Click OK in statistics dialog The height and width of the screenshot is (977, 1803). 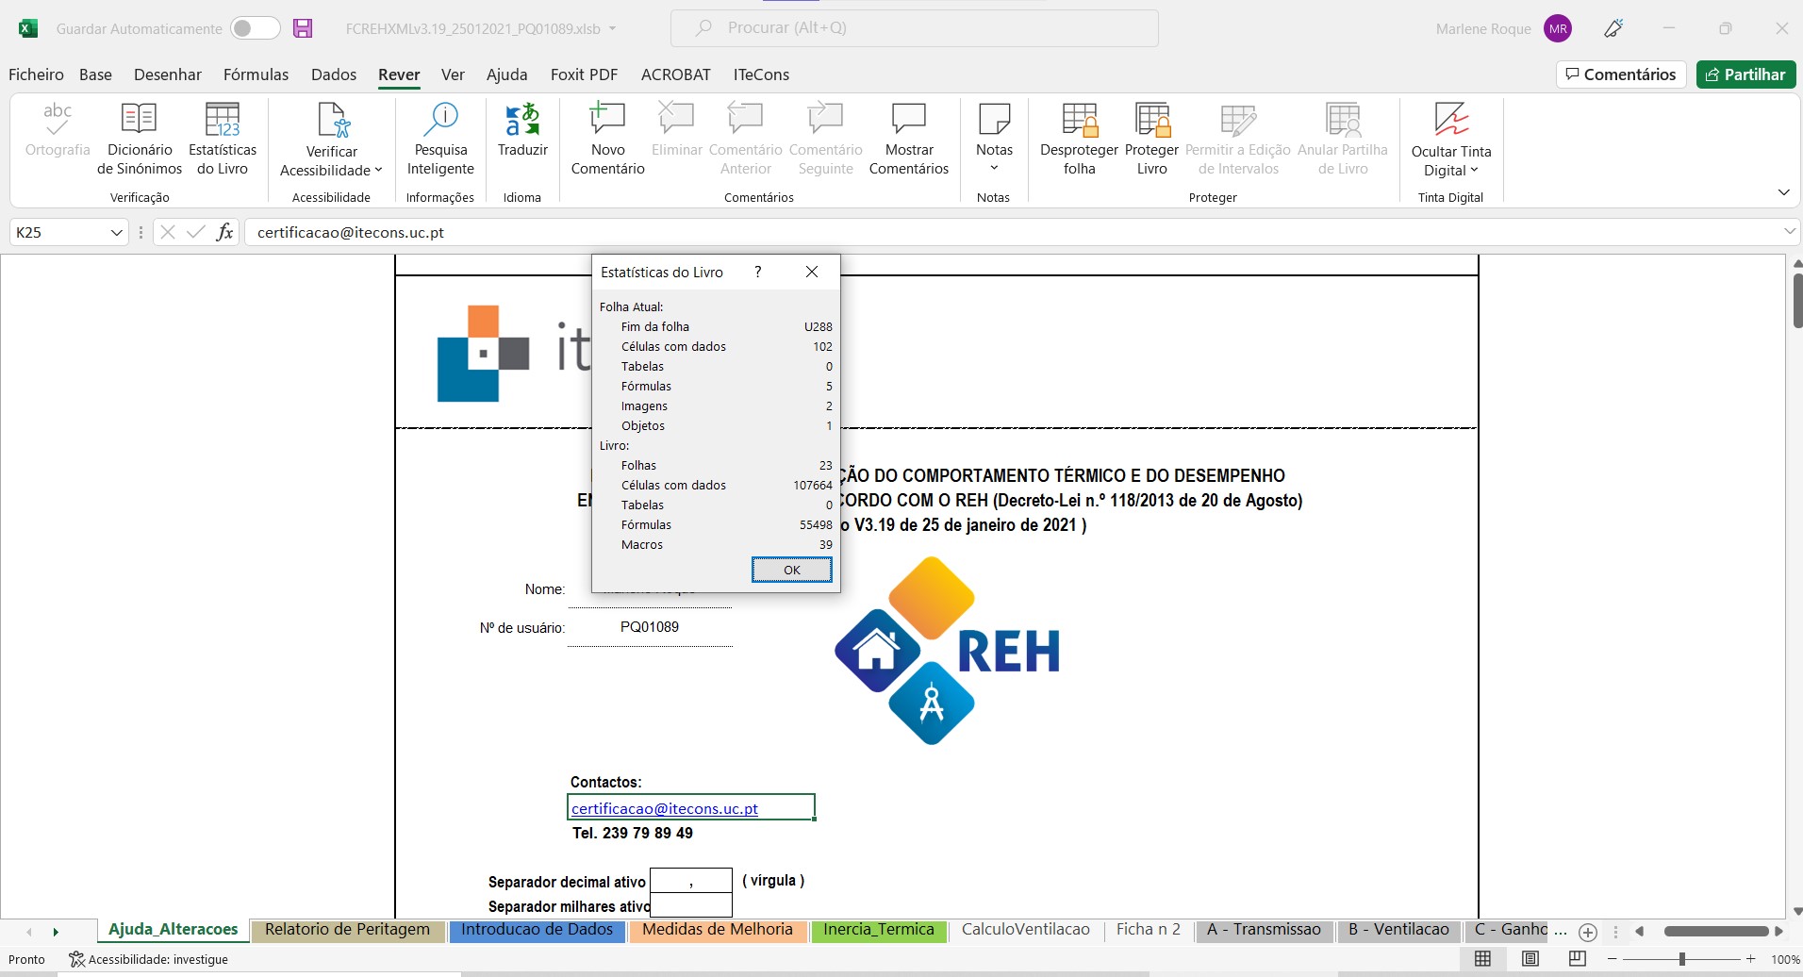point(792,570)
